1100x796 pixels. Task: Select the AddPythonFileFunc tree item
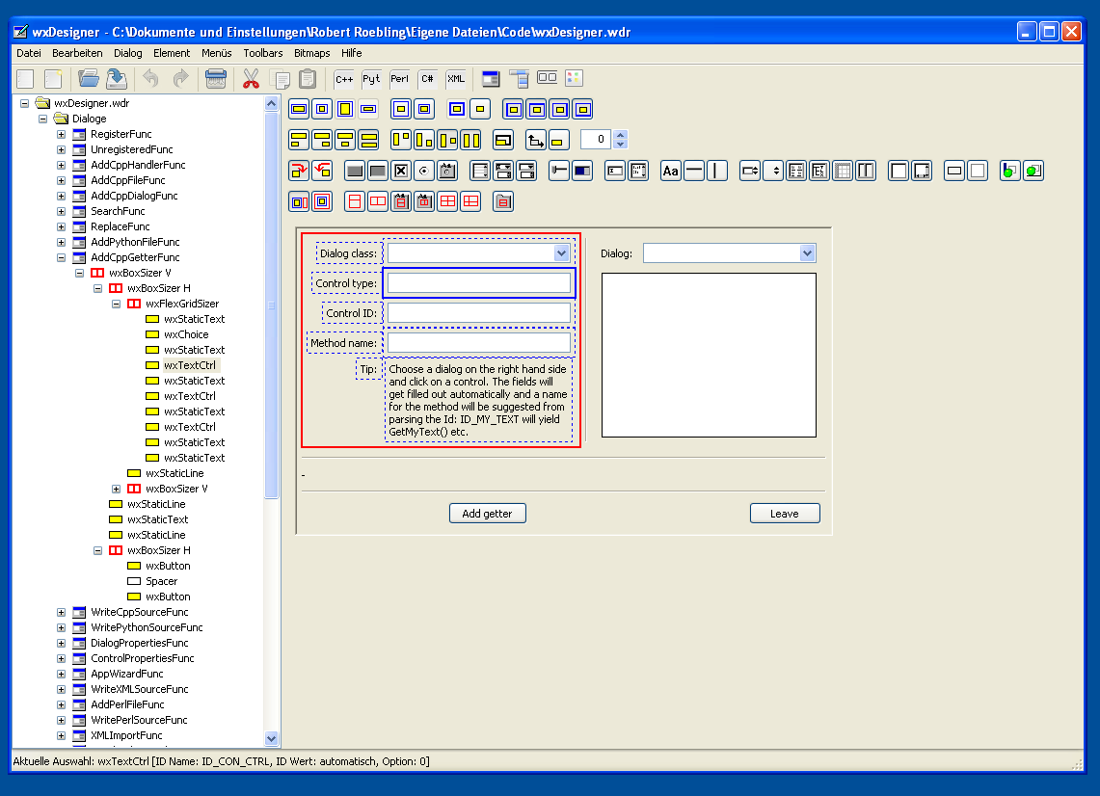[x=135, y=242]
